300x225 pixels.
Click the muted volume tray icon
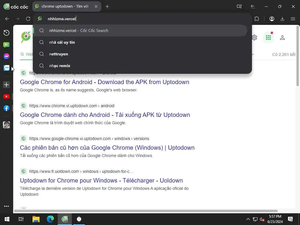click(x=262, y=219)
